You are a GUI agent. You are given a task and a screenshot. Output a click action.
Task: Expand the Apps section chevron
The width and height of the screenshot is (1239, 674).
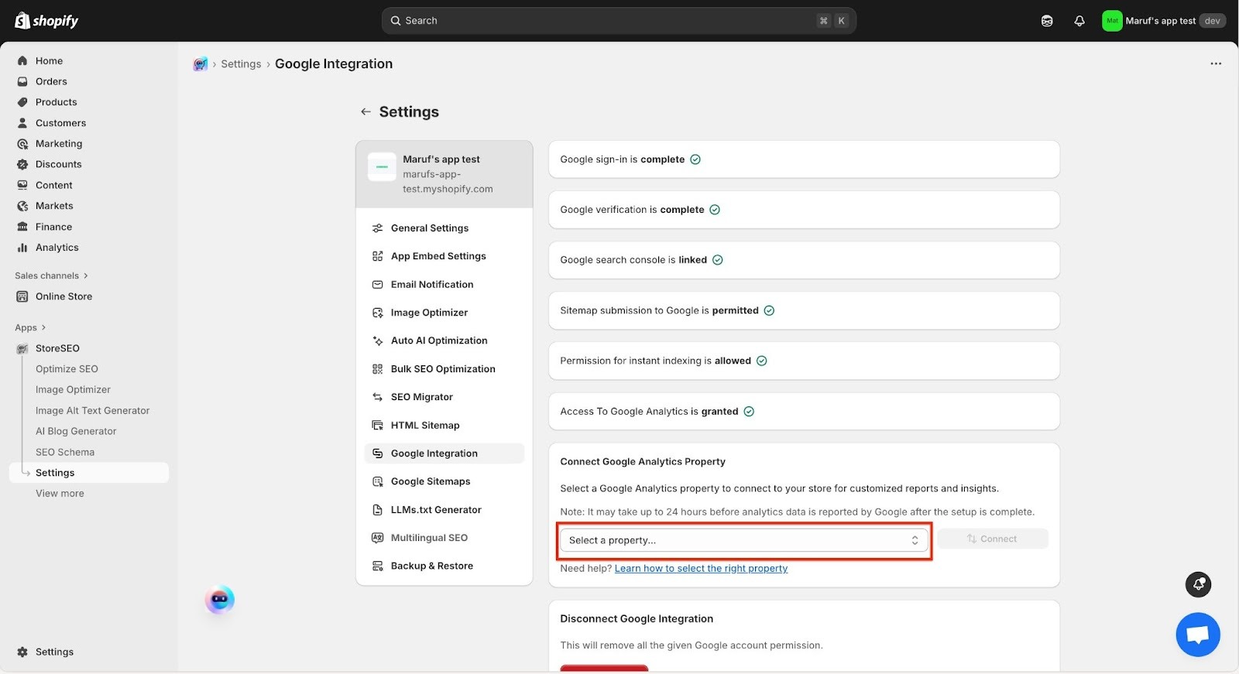(x=43, y=327)
